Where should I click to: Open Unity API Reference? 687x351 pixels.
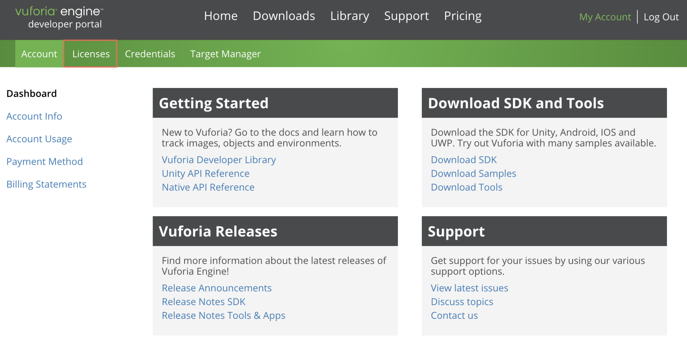pyautogui.click(x=206, y=174)
